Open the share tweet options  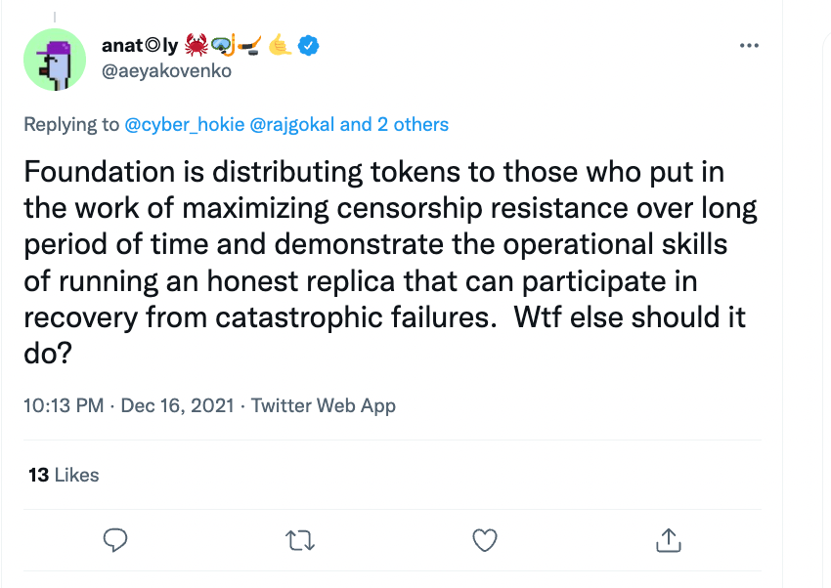point(668,538)
